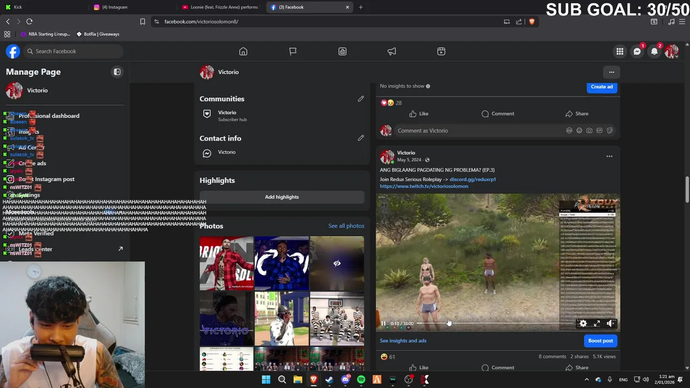This screenshot has height=388, width=690.
Task: View 8 comments on video post
Action: (x=553, y=357)
